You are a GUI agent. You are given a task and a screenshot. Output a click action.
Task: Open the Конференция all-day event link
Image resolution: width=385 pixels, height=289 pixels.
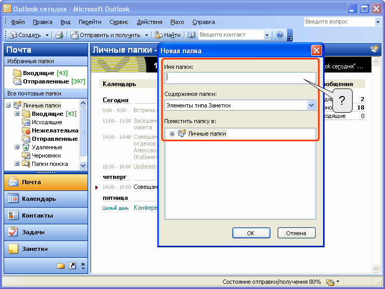[x=145, y=208]
